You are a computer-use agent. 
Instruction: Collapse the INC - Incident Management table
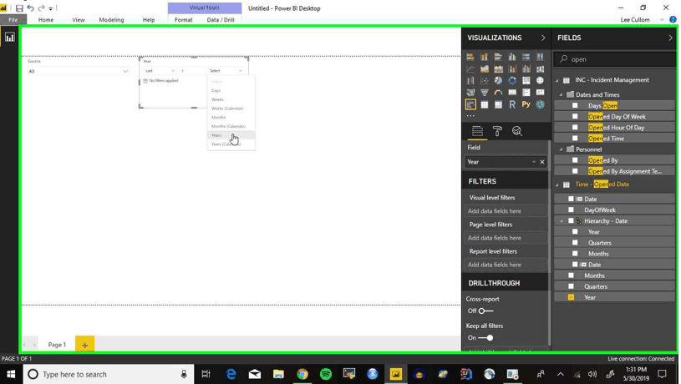(x=557, y=80)
